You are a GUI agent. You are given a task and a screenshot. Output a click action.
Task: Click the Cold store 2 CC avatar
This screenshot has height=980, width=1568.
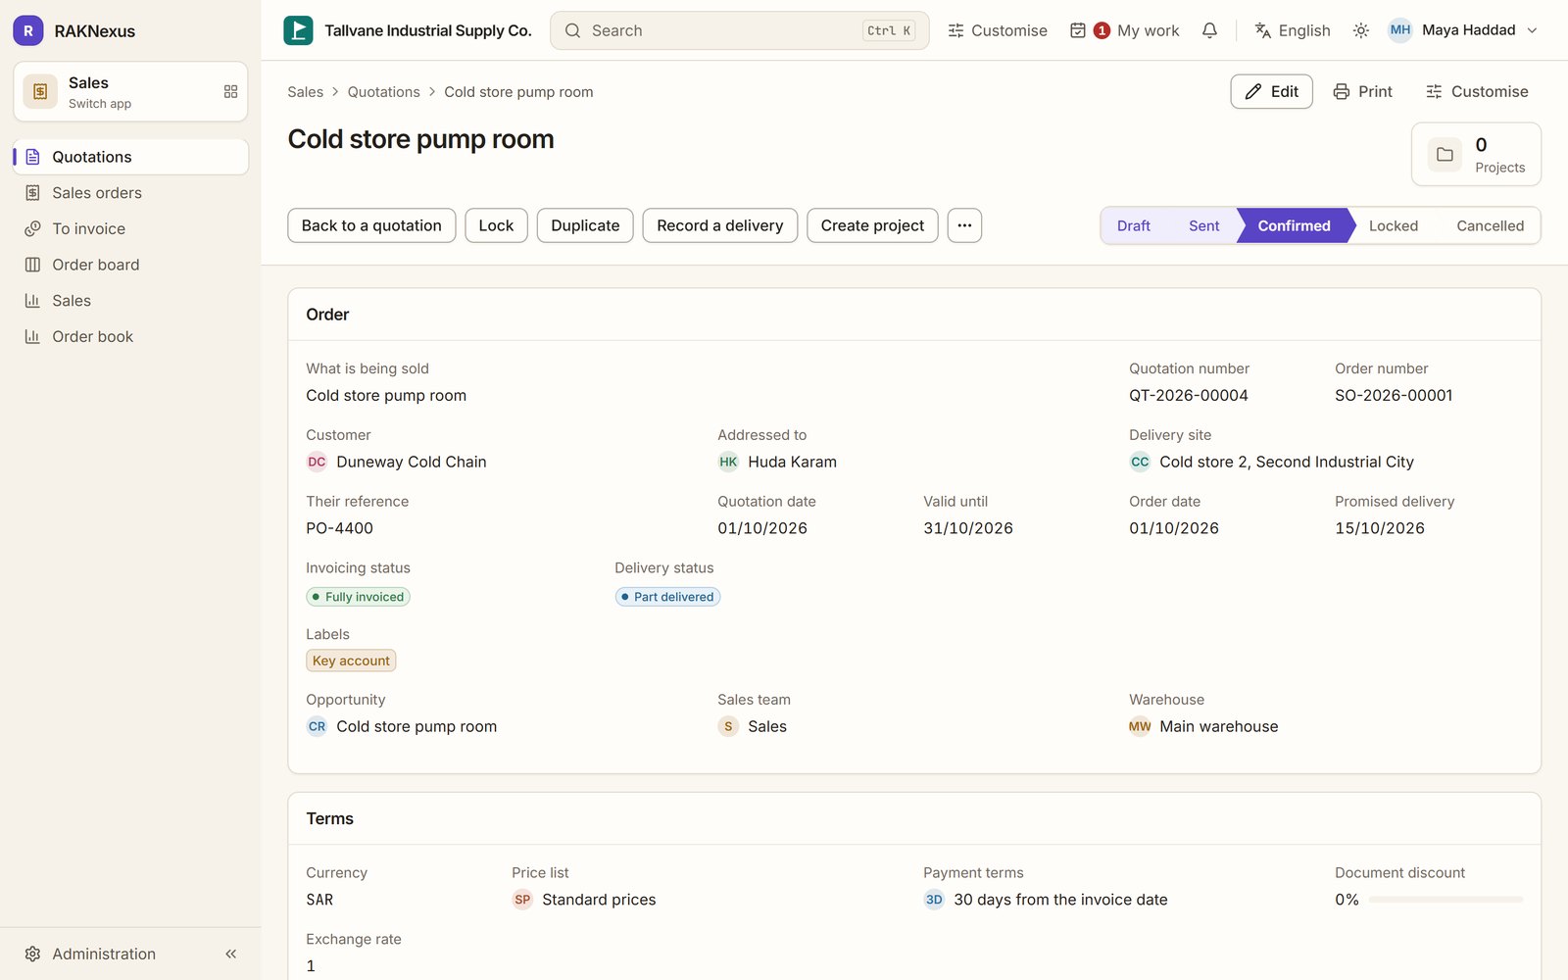[x=1140, y=462]
